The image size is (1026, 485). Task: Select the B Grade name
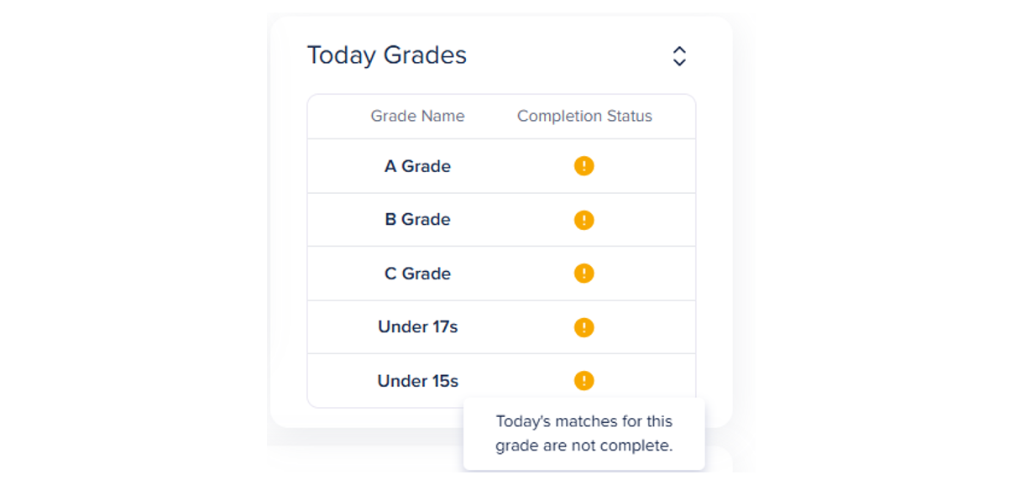(x=417, y=220)
